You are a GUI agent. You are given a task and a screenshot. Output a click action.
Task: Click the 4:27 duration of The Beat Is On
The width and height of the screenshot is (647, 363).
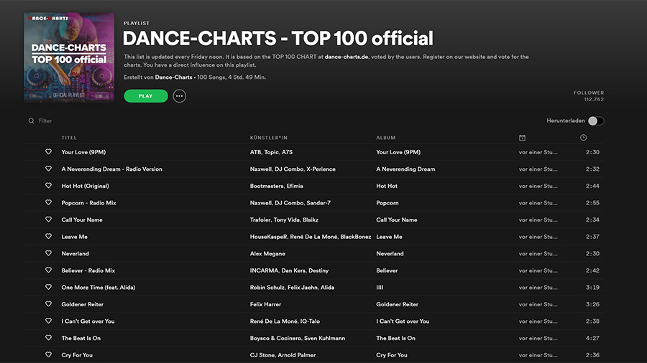click(592, 338)
